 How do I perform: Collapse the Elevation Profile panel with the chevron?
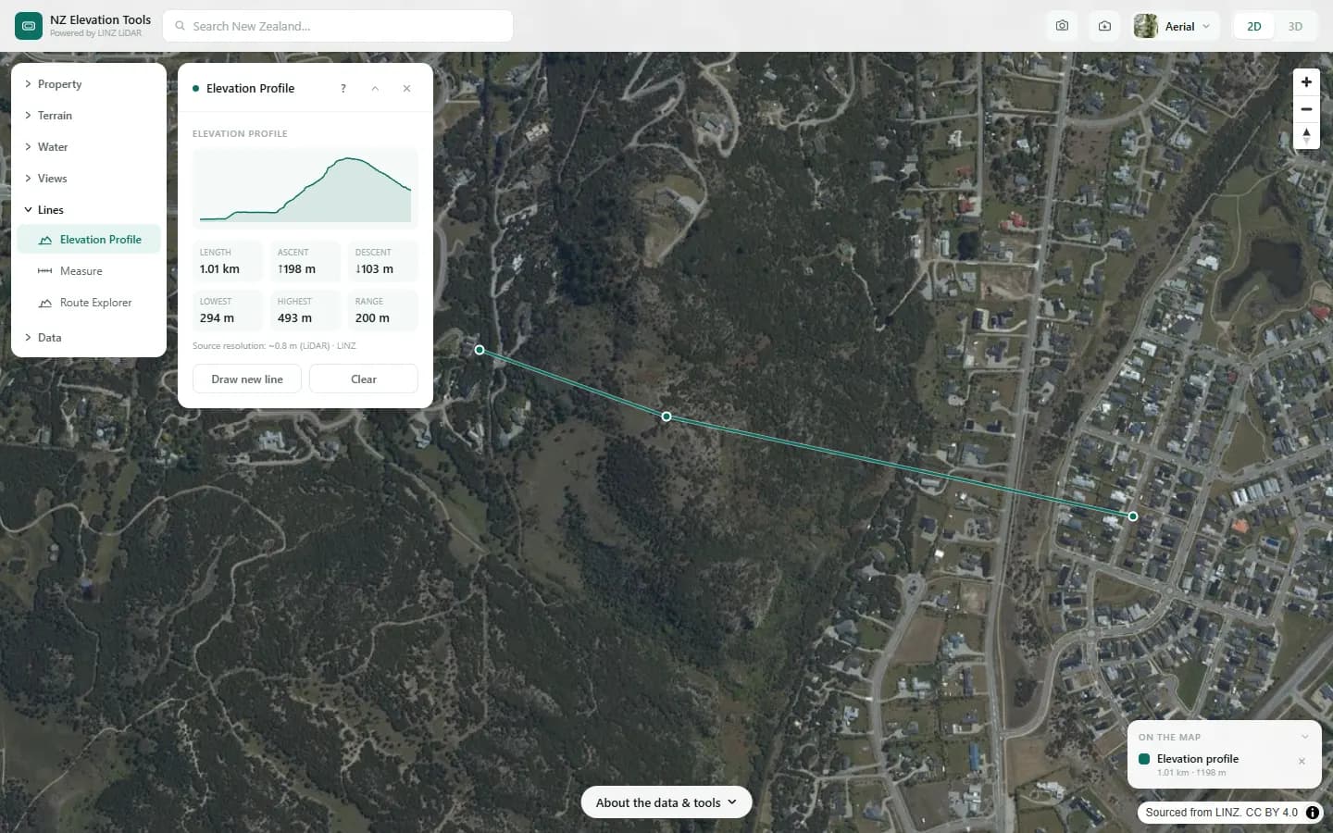tap(375, 89)
